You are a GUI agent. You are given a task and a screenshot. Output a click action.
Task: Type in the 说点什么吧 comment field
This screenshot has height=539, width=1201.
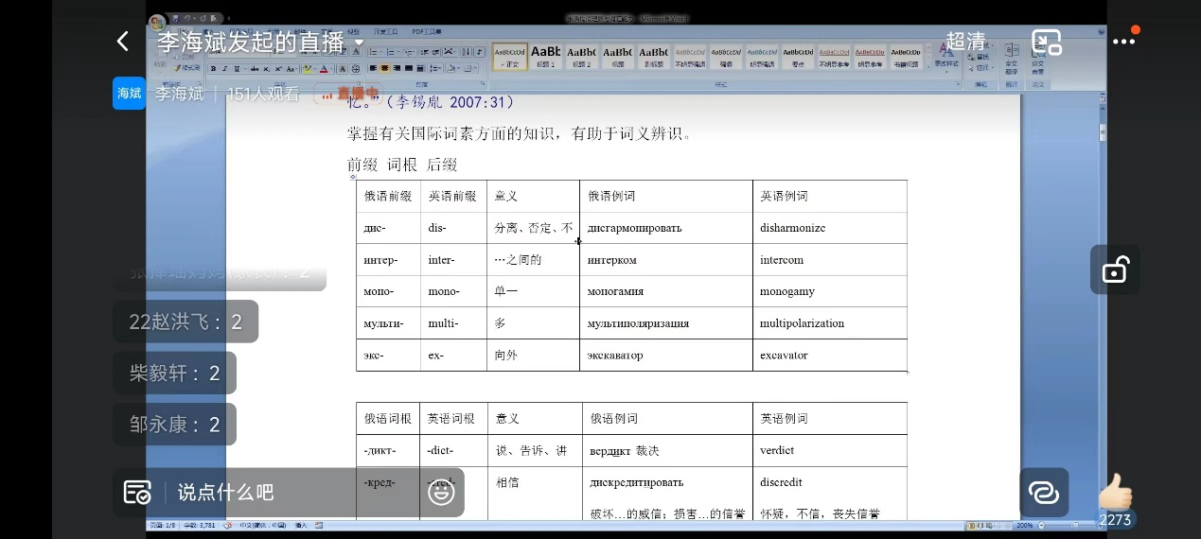click(284, 493)
